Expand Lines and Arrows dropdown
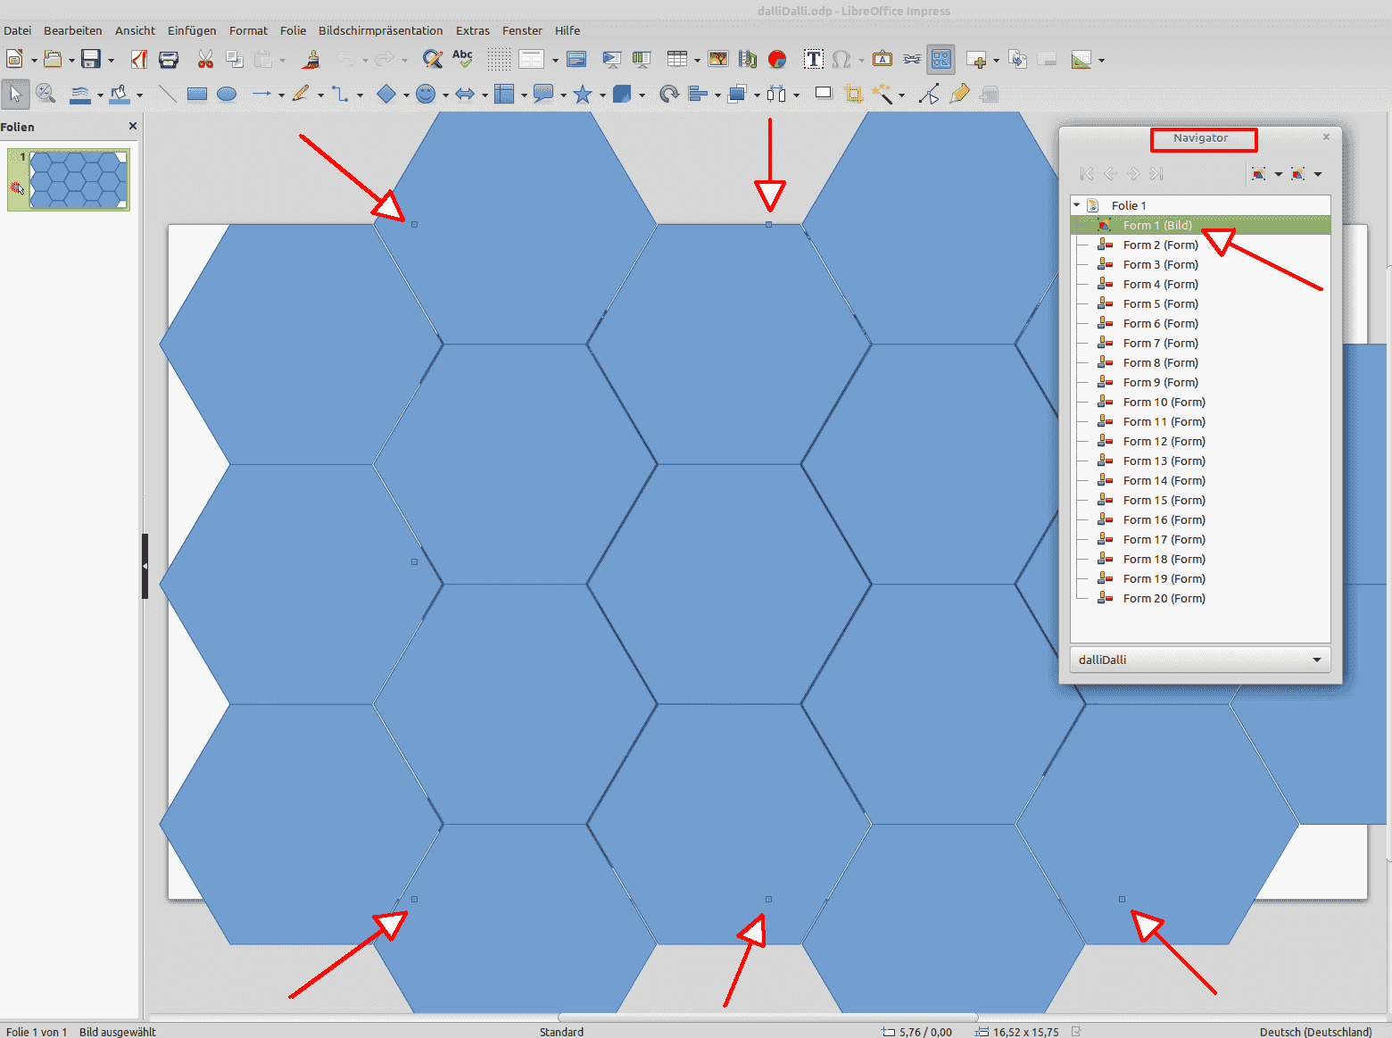This screenshot has width=1392, height=1038. click(281, 95)
